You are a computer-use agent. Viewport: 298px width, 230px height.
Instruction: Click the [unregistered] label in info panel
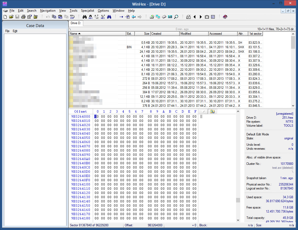pos(284,114)
